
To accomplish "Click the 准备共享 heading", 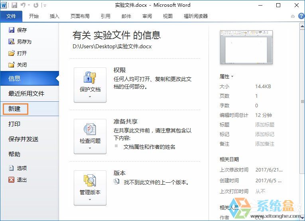I will [x=126, y=121].
